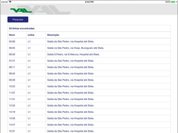Image resolution: width=178 pixels, height=133 pixels.
Task: Click the description in the 13:19 row
Action: pyautogui.click(x=71, y=112)
